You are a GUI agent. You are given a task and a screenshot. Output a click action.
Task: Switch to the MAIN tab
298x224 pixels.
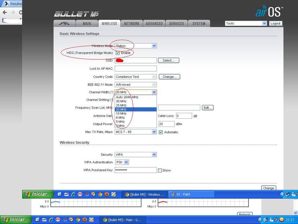tap(87, 24)
